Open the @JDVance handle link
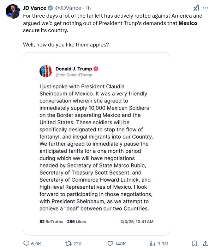The image size is (215, 251). 68,7
